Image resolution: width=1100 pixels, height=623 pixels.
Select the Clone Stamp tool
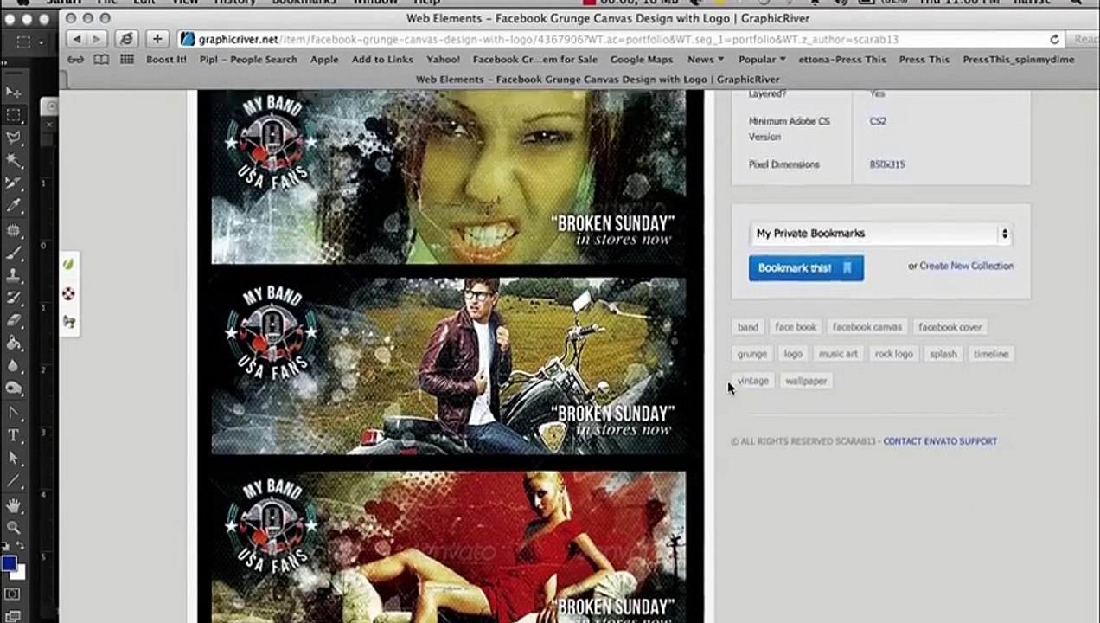tap(13, 275)
